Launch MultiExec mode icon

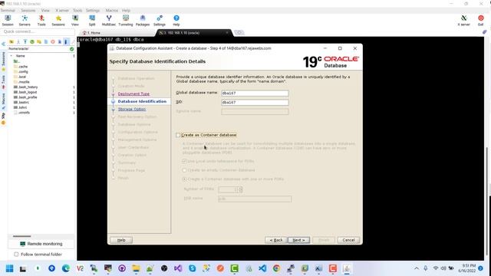(109, 21)
